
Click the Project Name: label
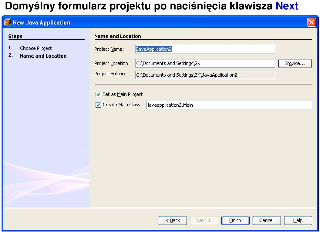point(109,49)
